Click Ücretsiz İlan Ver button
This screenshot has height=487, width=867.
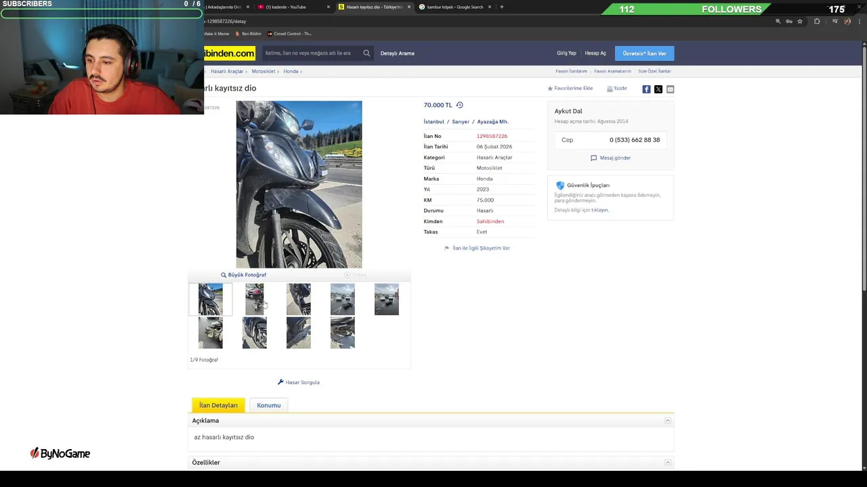click(x=644, y=53)
